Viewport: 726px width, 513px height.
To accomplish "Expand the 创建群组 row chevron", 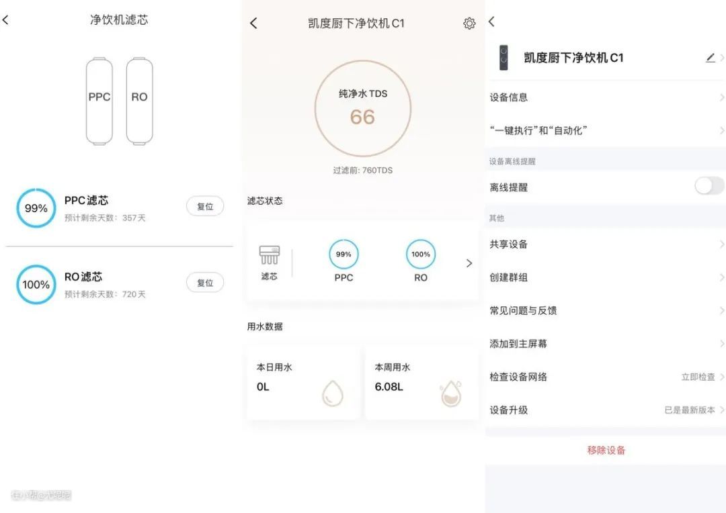I will pos(722,277).
